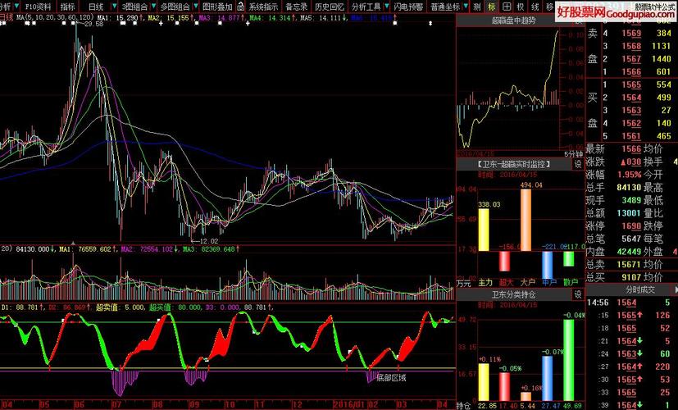
Task: Click the 历史回忆 button
Action: [x=329, y=7]
